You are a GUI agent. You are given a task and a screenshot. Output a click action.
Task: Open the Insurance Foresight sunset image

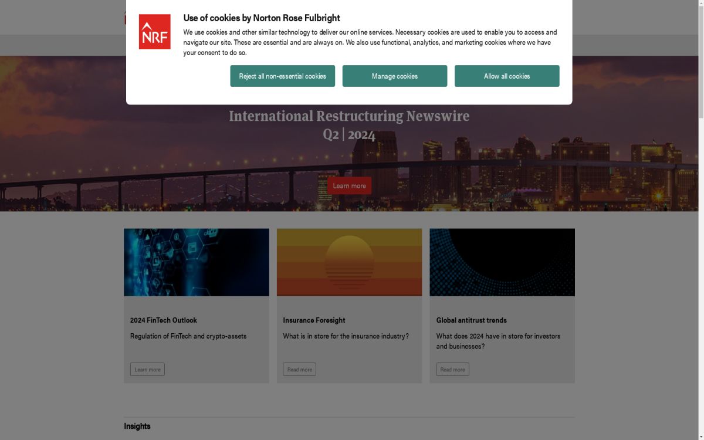(x=349, y=262)
